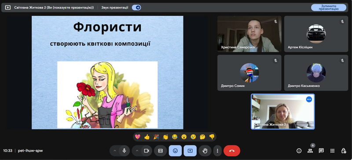Viewport: 352px width, 160px height.
Task: Stop presenting with Зупинити презентацію button
Action: coord(328,7)
